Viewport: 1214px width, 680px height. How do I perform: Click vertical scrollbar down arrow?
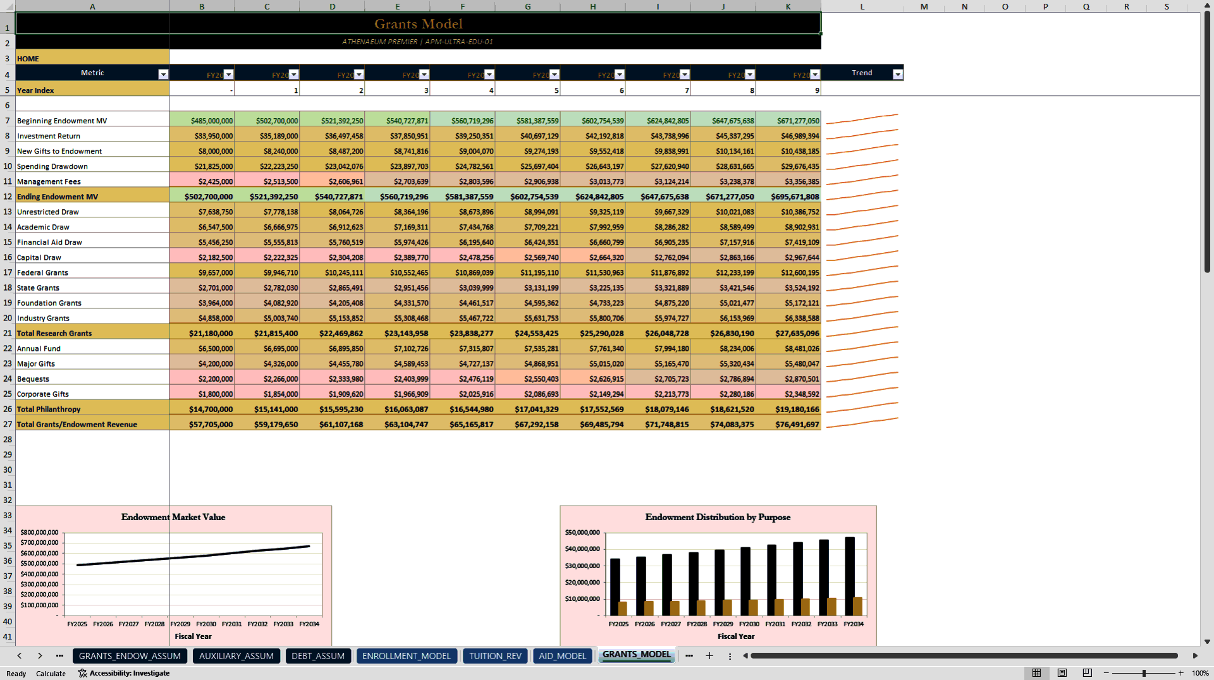(x=1207, y=641)
